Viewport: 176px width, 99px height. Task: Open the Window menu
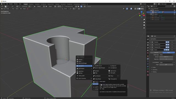click(16, 4)
